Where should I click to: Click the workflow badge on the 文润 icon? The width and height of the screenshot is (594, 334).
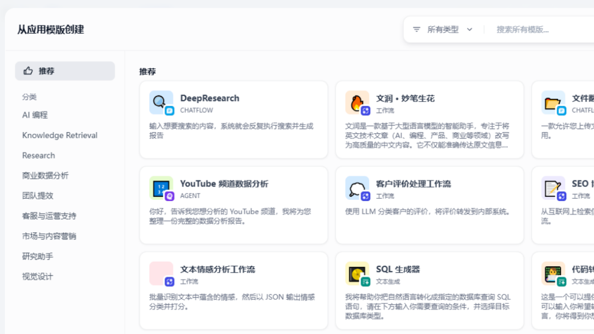365,111
